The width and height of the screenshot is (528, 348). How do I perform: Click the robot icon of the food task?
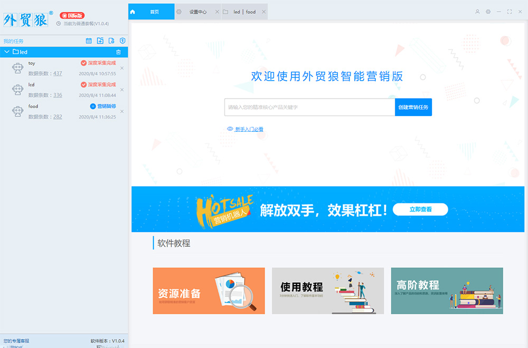[17, 111]
